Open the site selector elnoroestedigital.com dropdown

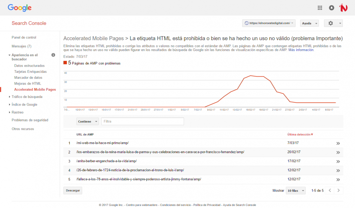(269, 23)
